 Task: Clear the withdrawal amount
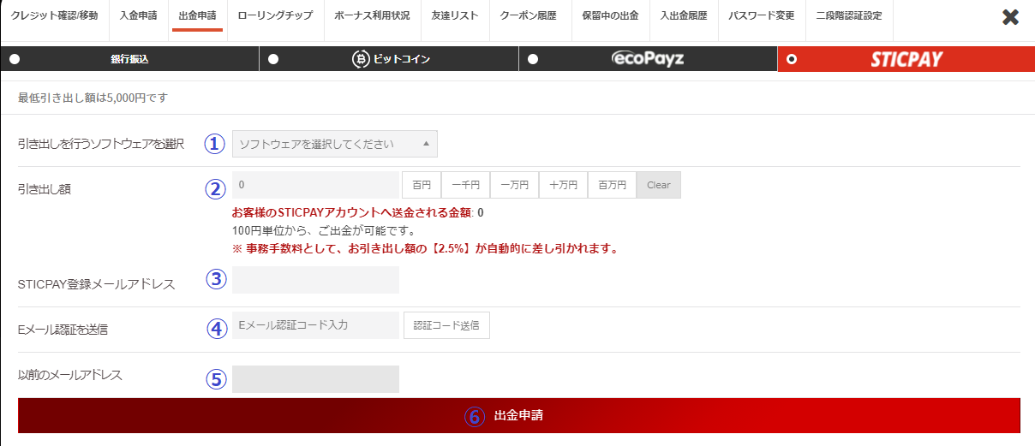(659, 185)
